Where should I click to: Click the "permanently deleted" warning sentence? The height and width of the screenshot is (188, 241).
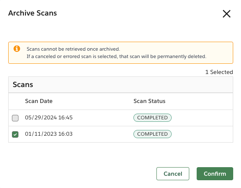pos(117,56)
